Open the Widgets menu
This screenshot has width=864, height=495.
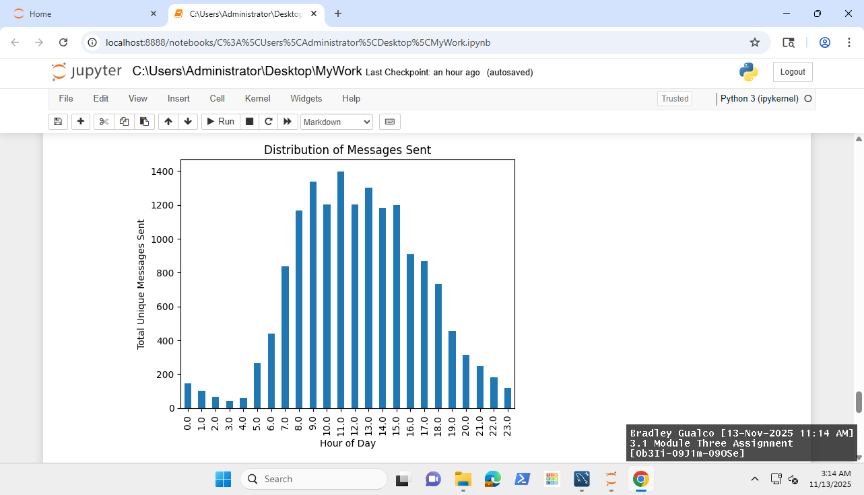point(306,98)
